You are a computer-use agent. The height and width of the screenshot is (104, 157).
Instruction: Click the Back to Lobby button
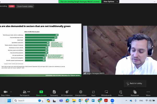[135, 83]
